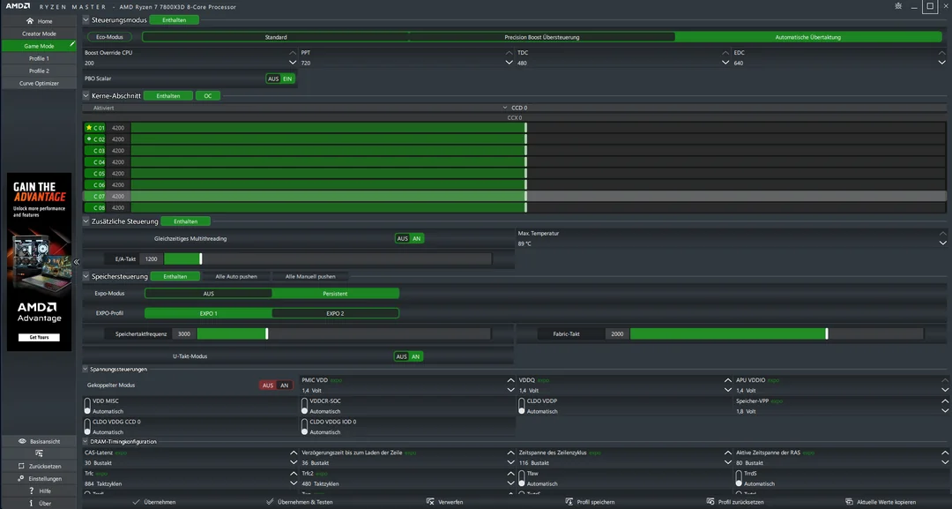Click the pencil edit icon beside Game Mode

[x=71, y=44]
